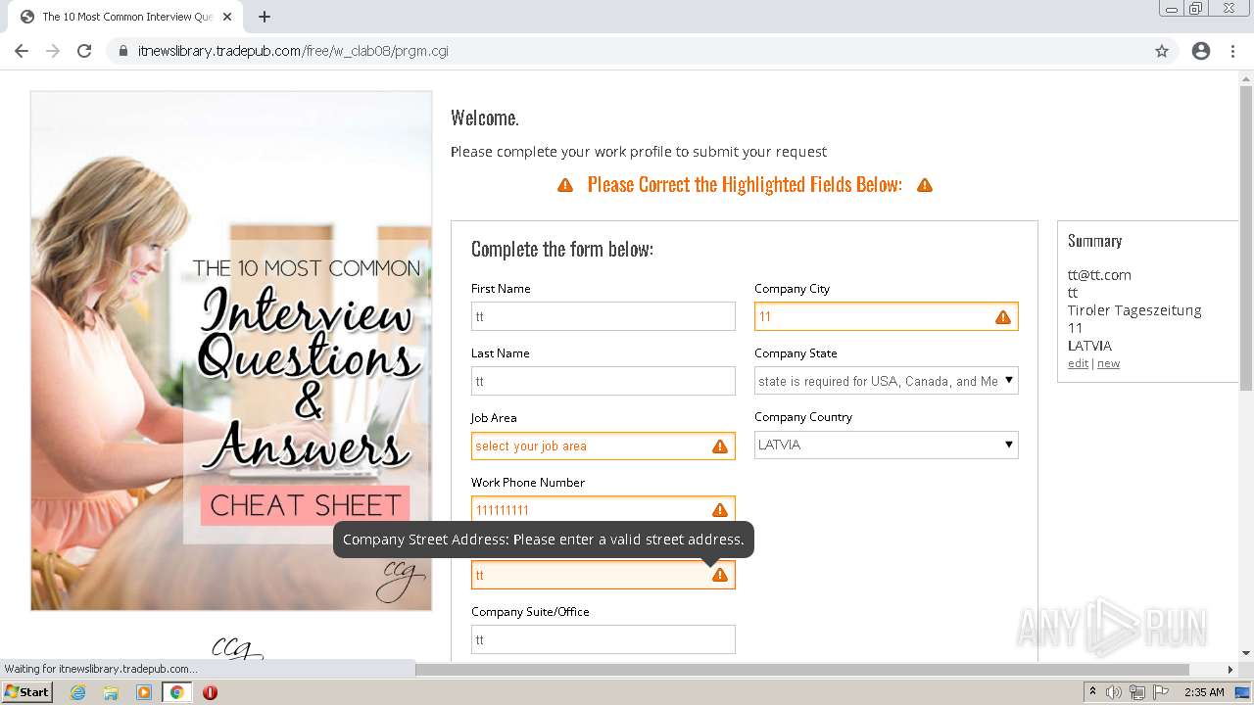Click the Company City input field
This screenshot has width=1254, height=705.
pyautogui.click(x=887, y=316)
